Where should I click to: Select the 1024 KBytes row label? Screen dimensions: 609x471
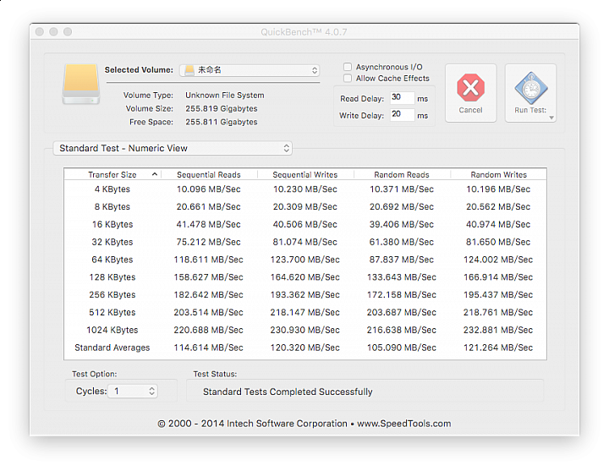coord(112,330)
